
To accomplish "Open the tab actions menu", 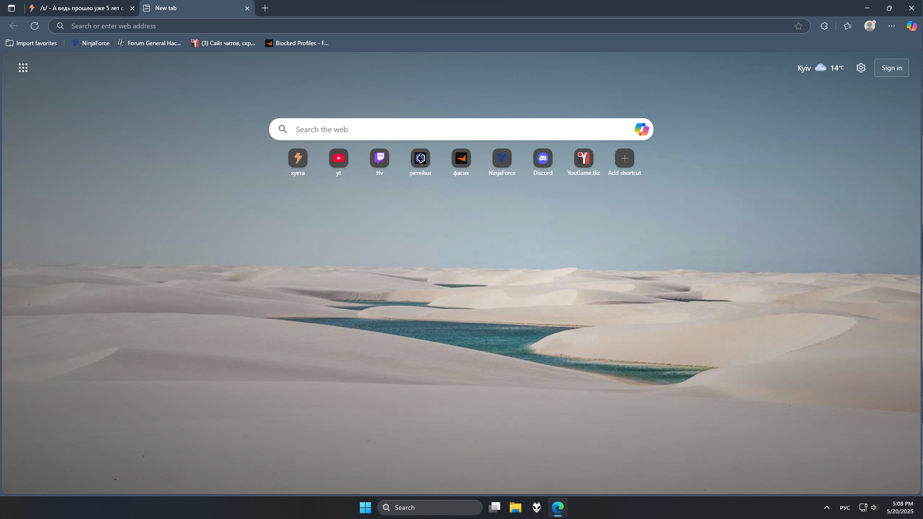I will click(x=12, y=8).
